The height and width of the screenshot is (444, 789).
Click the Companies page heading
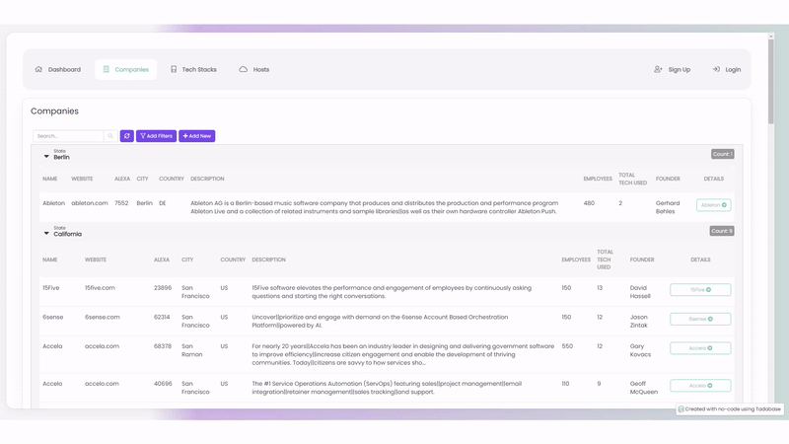pos(54,111)
